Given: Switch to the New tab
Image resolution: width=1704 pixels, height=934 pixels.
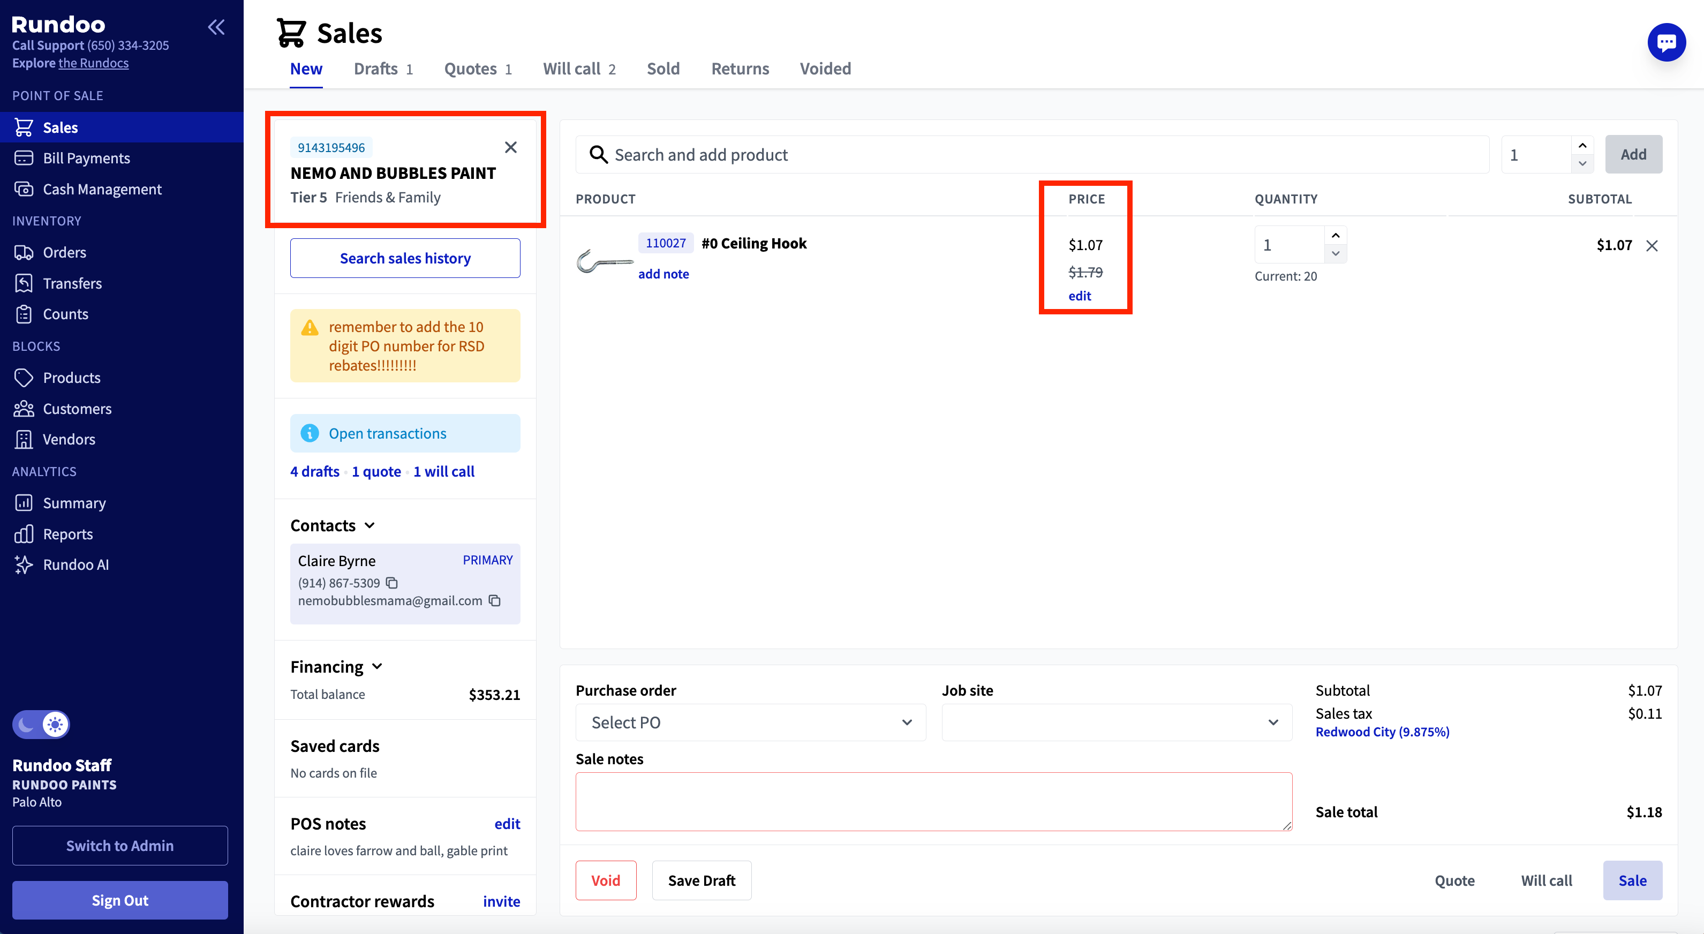Looking at the screenshot, I should click(x=306, y=69).
